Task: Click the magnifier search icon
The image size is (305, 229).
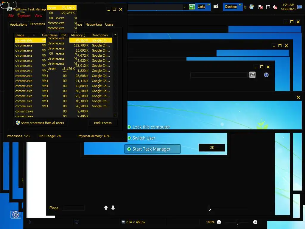Action: pos(252,75)
